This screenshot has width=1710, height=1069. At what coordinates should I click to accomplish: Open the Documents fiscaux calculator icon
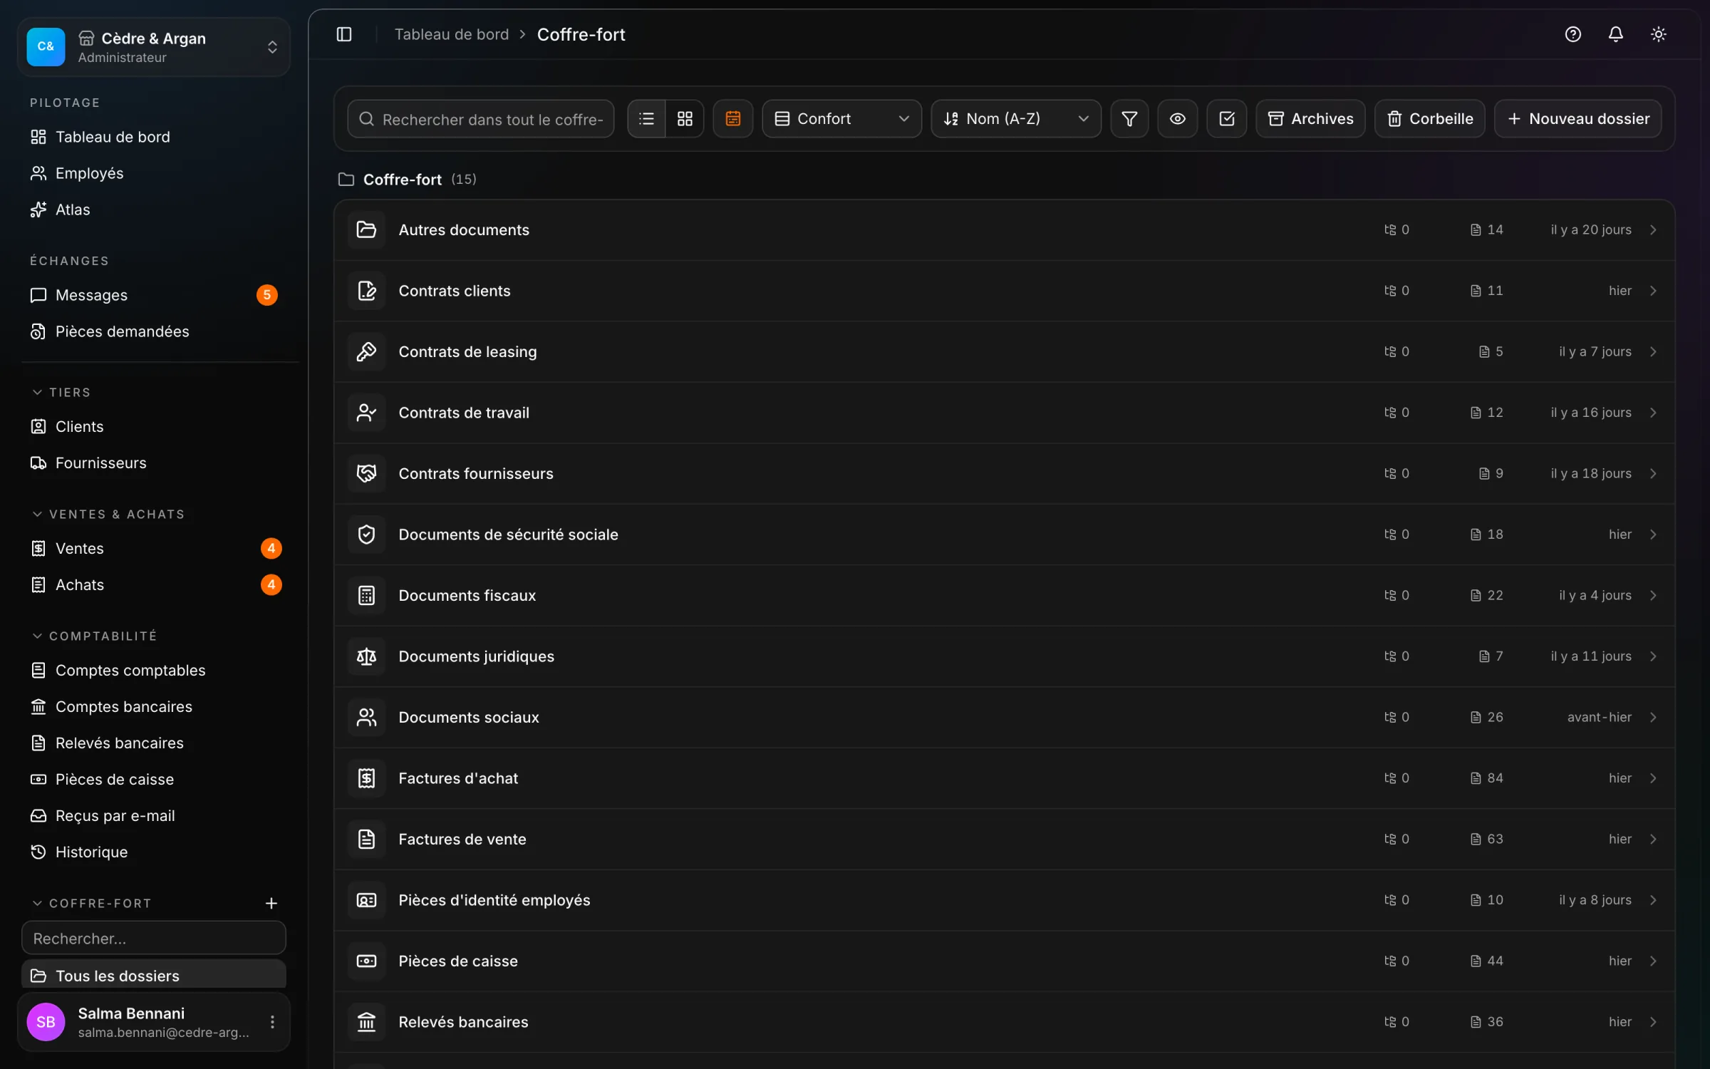click(366, 595)
